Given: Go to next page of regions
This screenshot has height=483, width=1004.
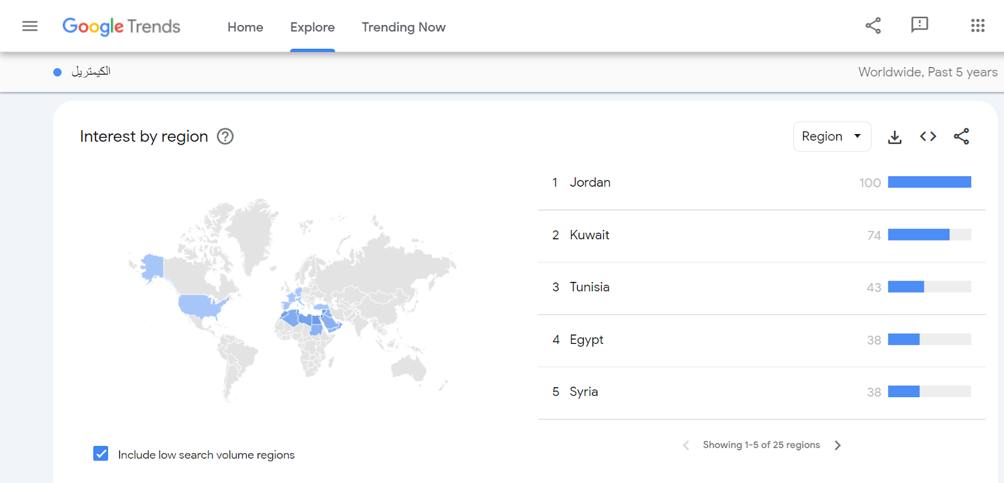Looking at the screenshot, I should point(838,445).
